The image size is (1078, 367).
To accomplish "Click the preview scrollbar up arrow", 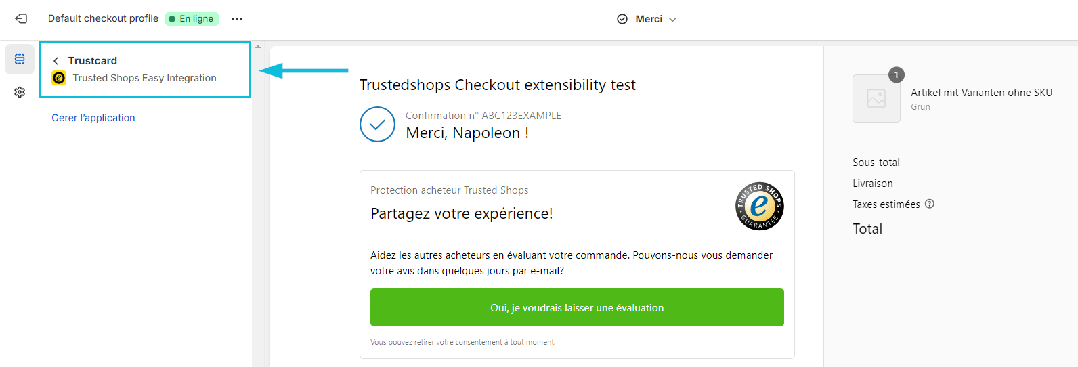I will tap(258, 47).
